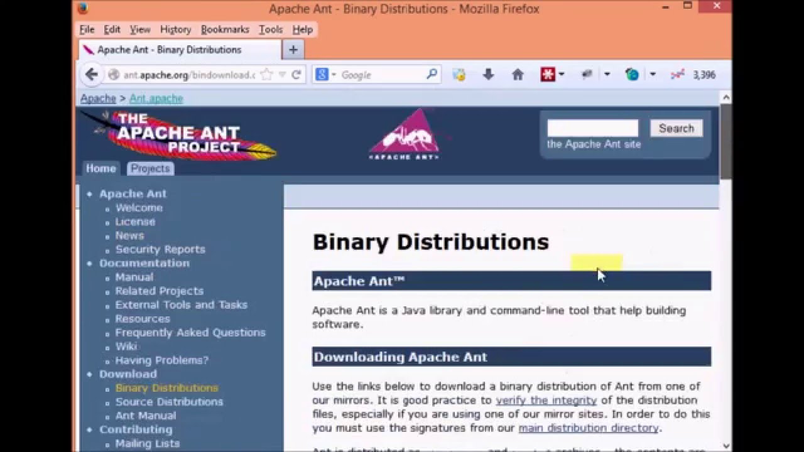The height and width of the screenshot is (452, 804).
Task: Click the bookmark star icon in address bar
Action: tap(266, 75)
